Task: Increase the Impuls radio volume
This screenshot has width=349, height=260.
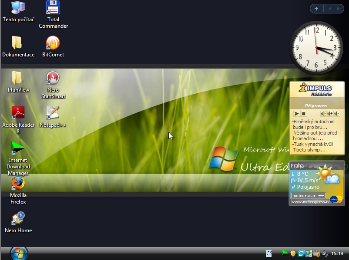Action: point(330,114)
